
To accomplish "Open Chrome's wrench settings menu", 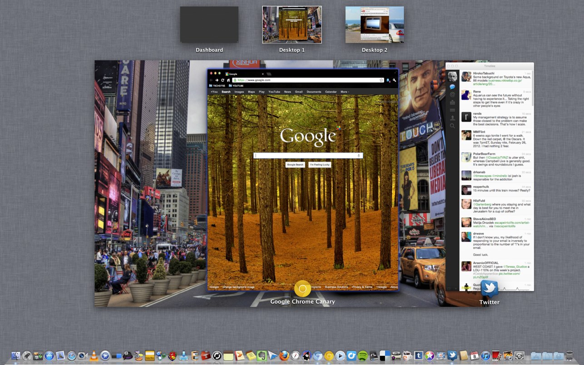I will 394,80.
